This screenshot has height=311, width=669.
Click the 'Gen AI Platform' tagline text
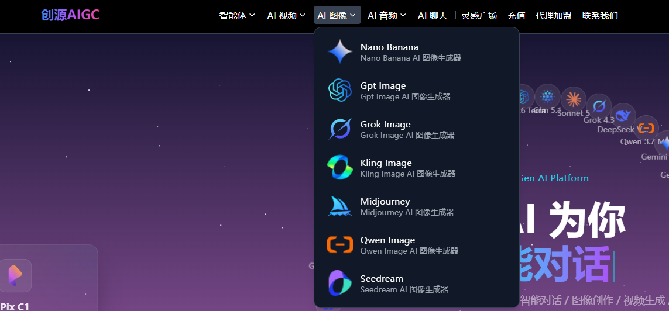554,178
